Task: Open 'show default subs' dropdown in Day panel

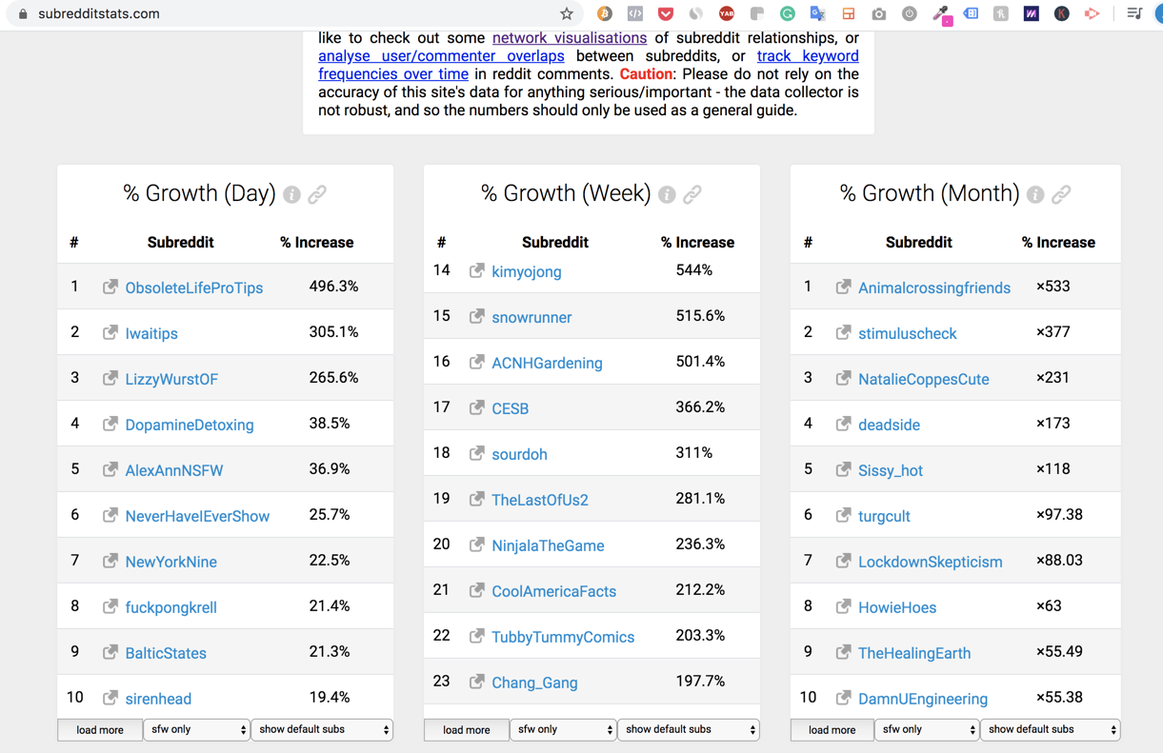Action: click(322, 729)
